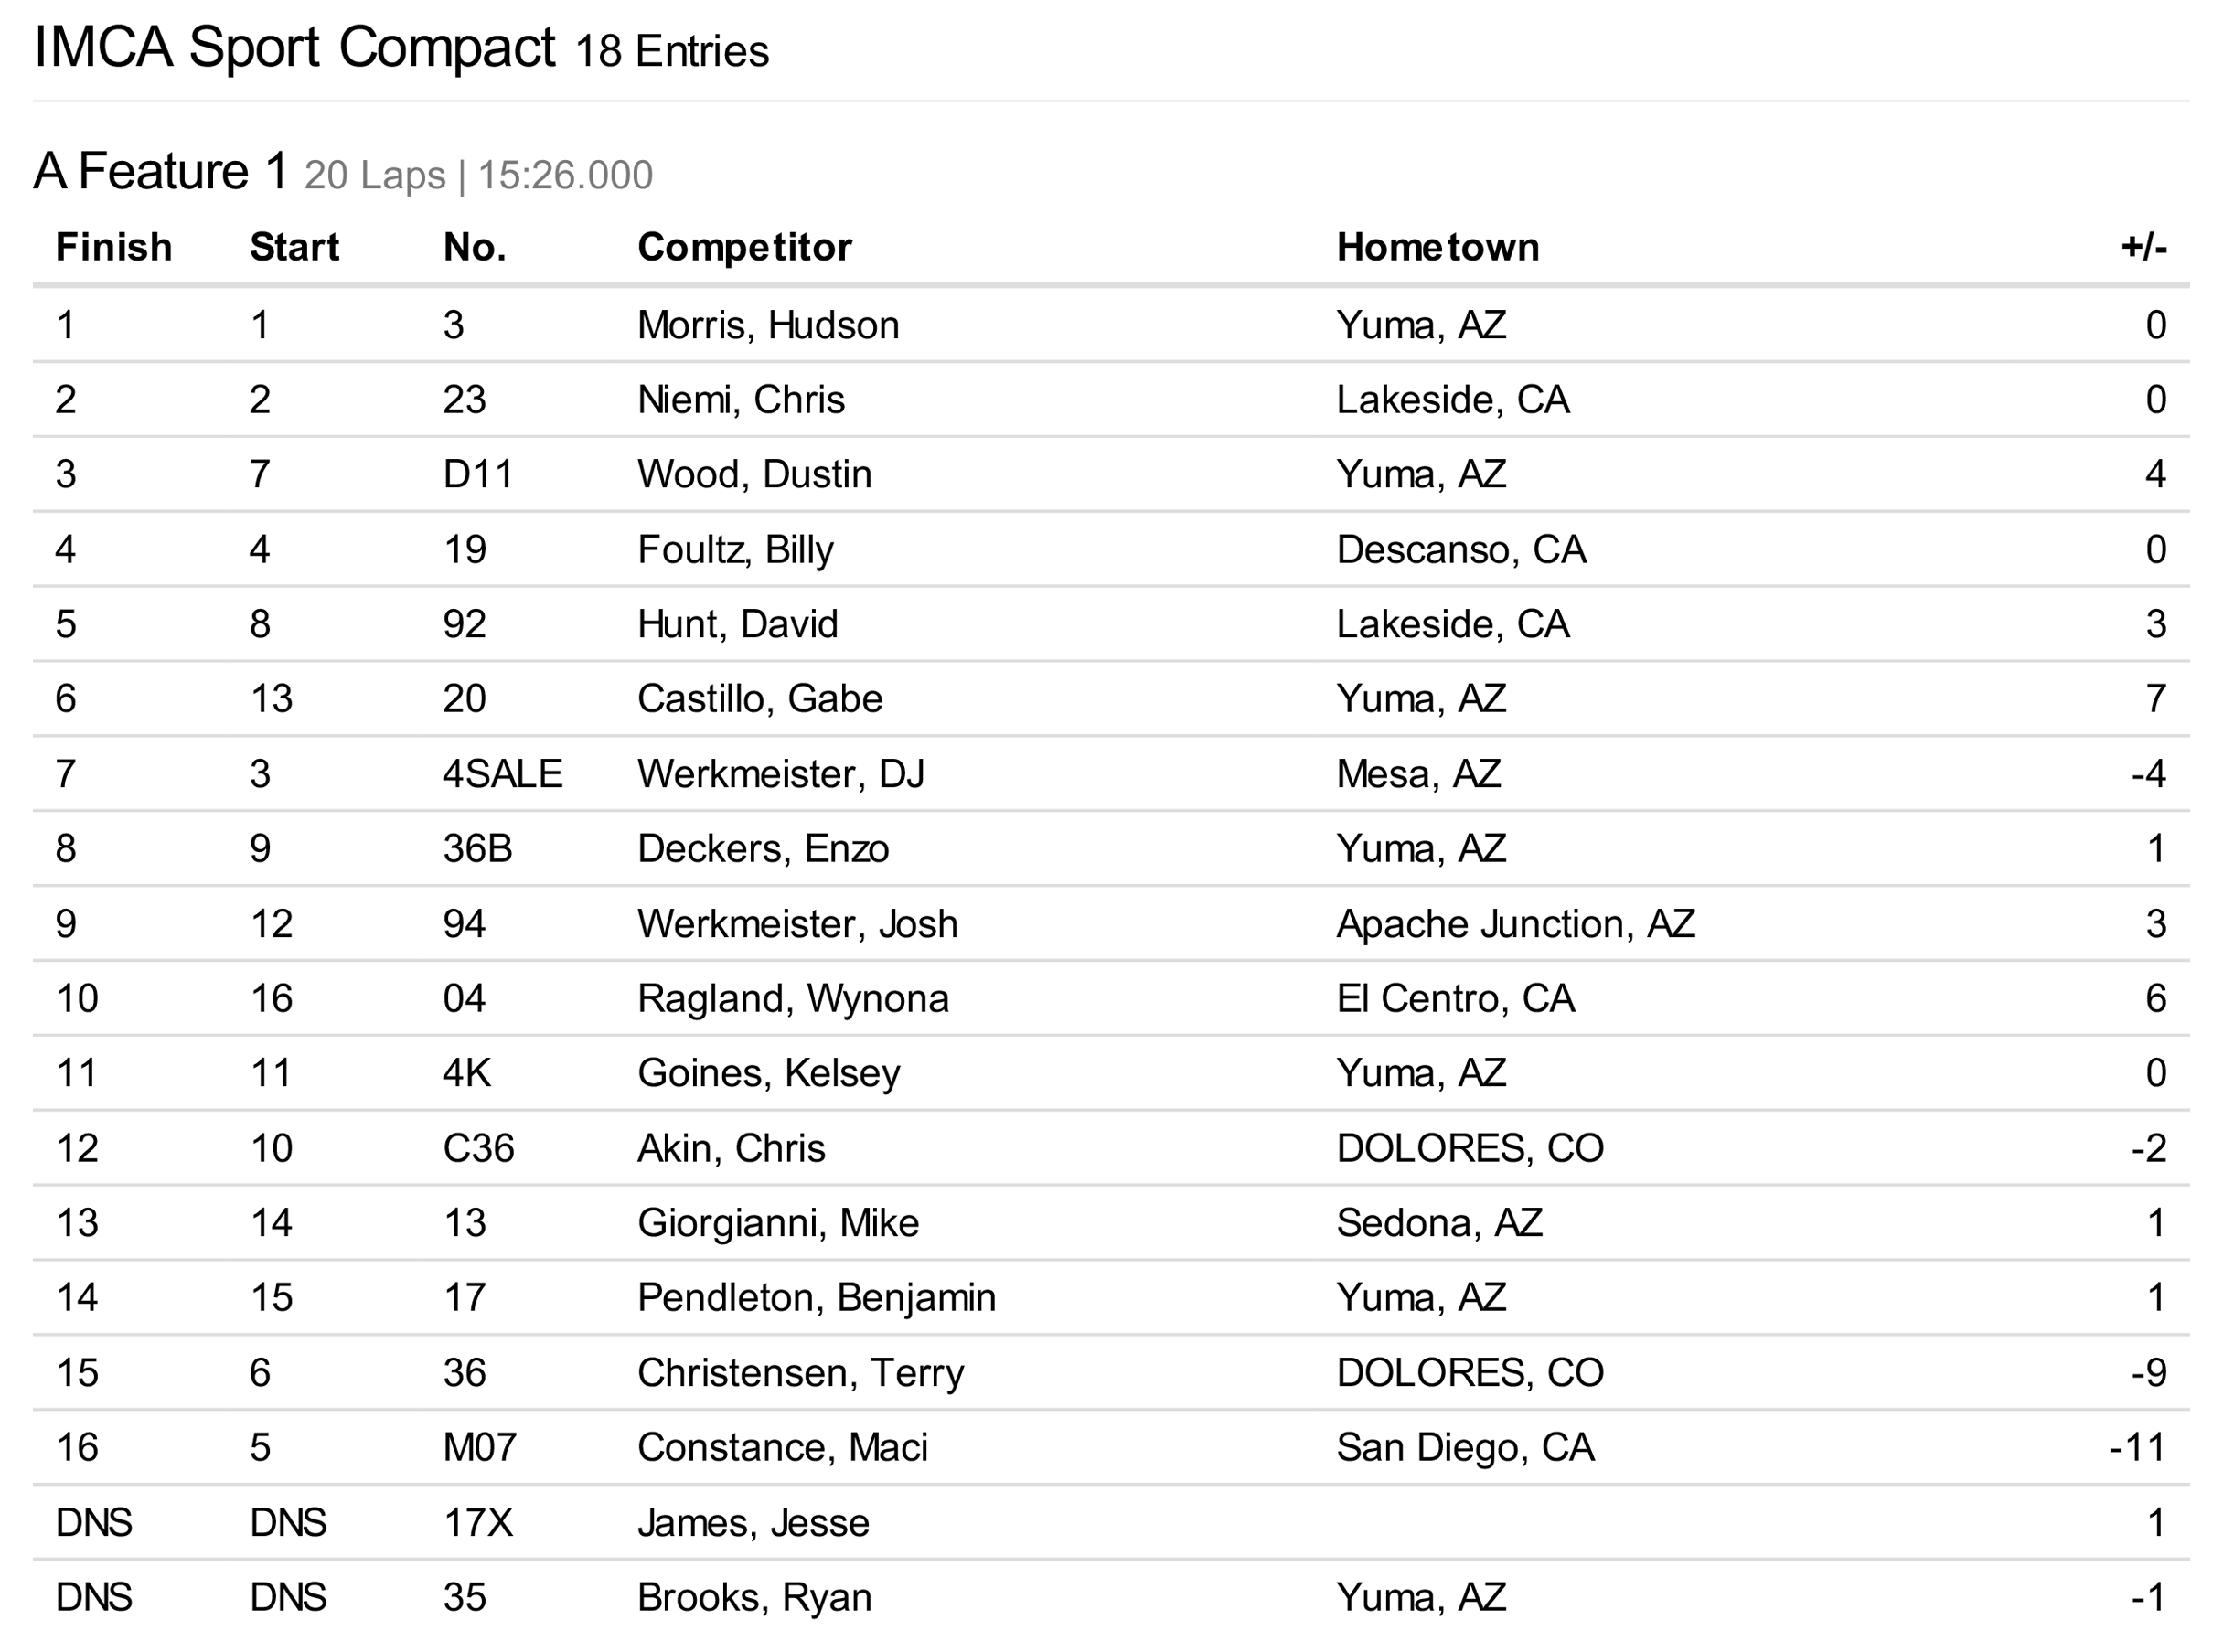The image size is (2223, 1652).
Task: Click the Finish column header
Action: pyautogui.click(x=113, y=247)
